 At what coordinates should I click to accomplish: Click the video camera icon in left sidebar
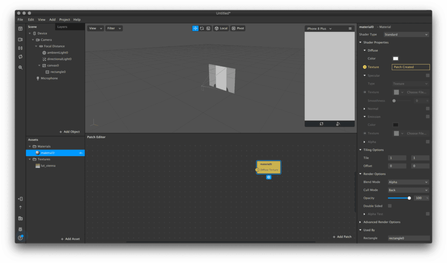tap(20, 40)
